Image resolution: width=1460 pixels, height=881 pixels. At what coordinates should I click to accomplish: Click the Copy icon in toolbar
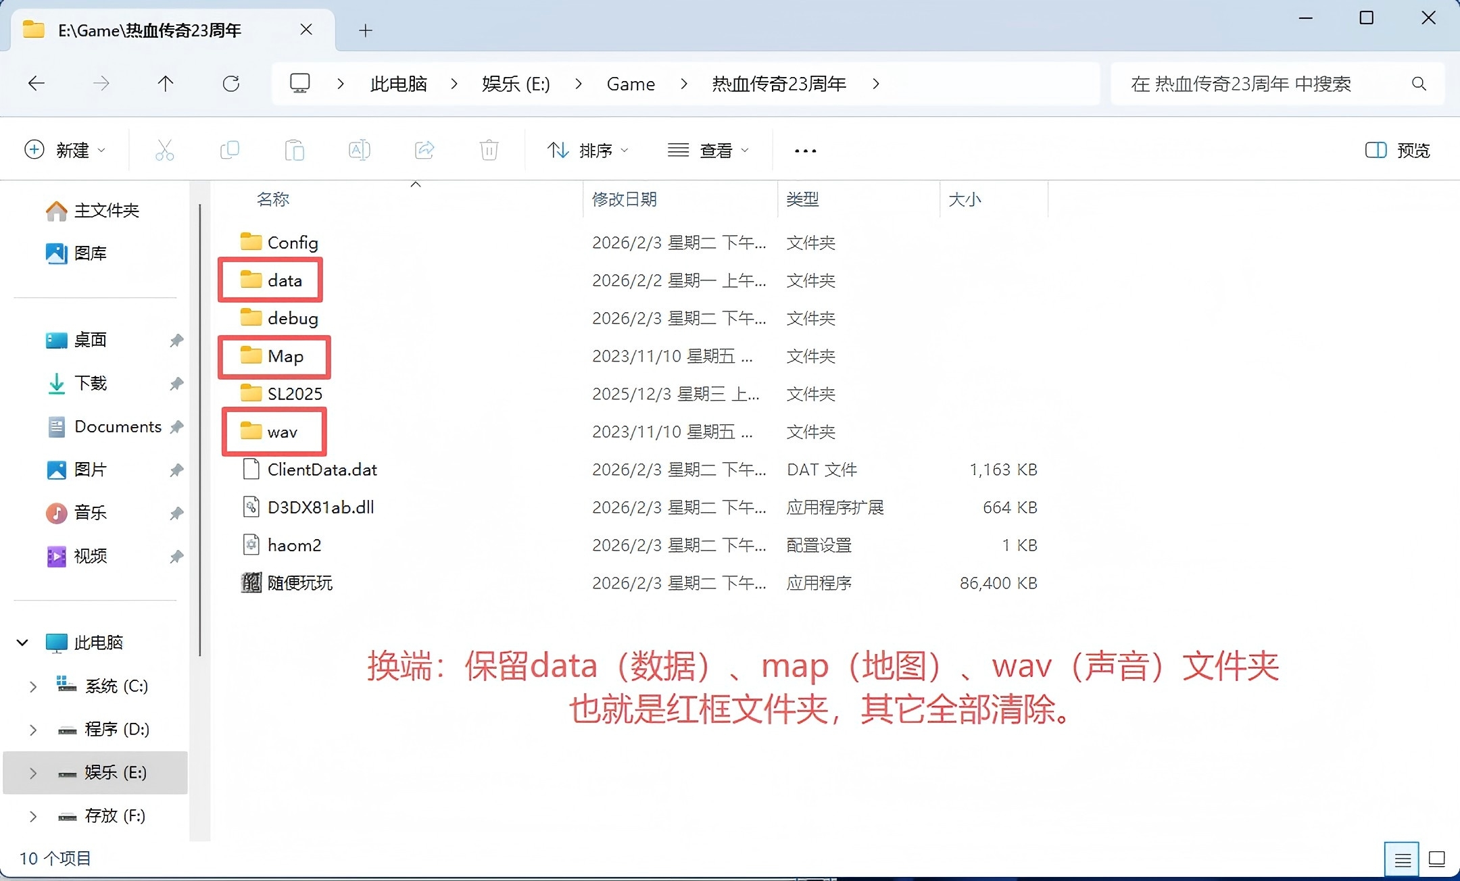[230, 150]
